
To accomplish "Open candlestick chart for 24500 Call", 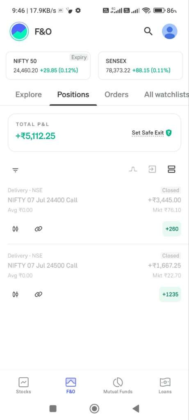I will (x=16, y=294).
